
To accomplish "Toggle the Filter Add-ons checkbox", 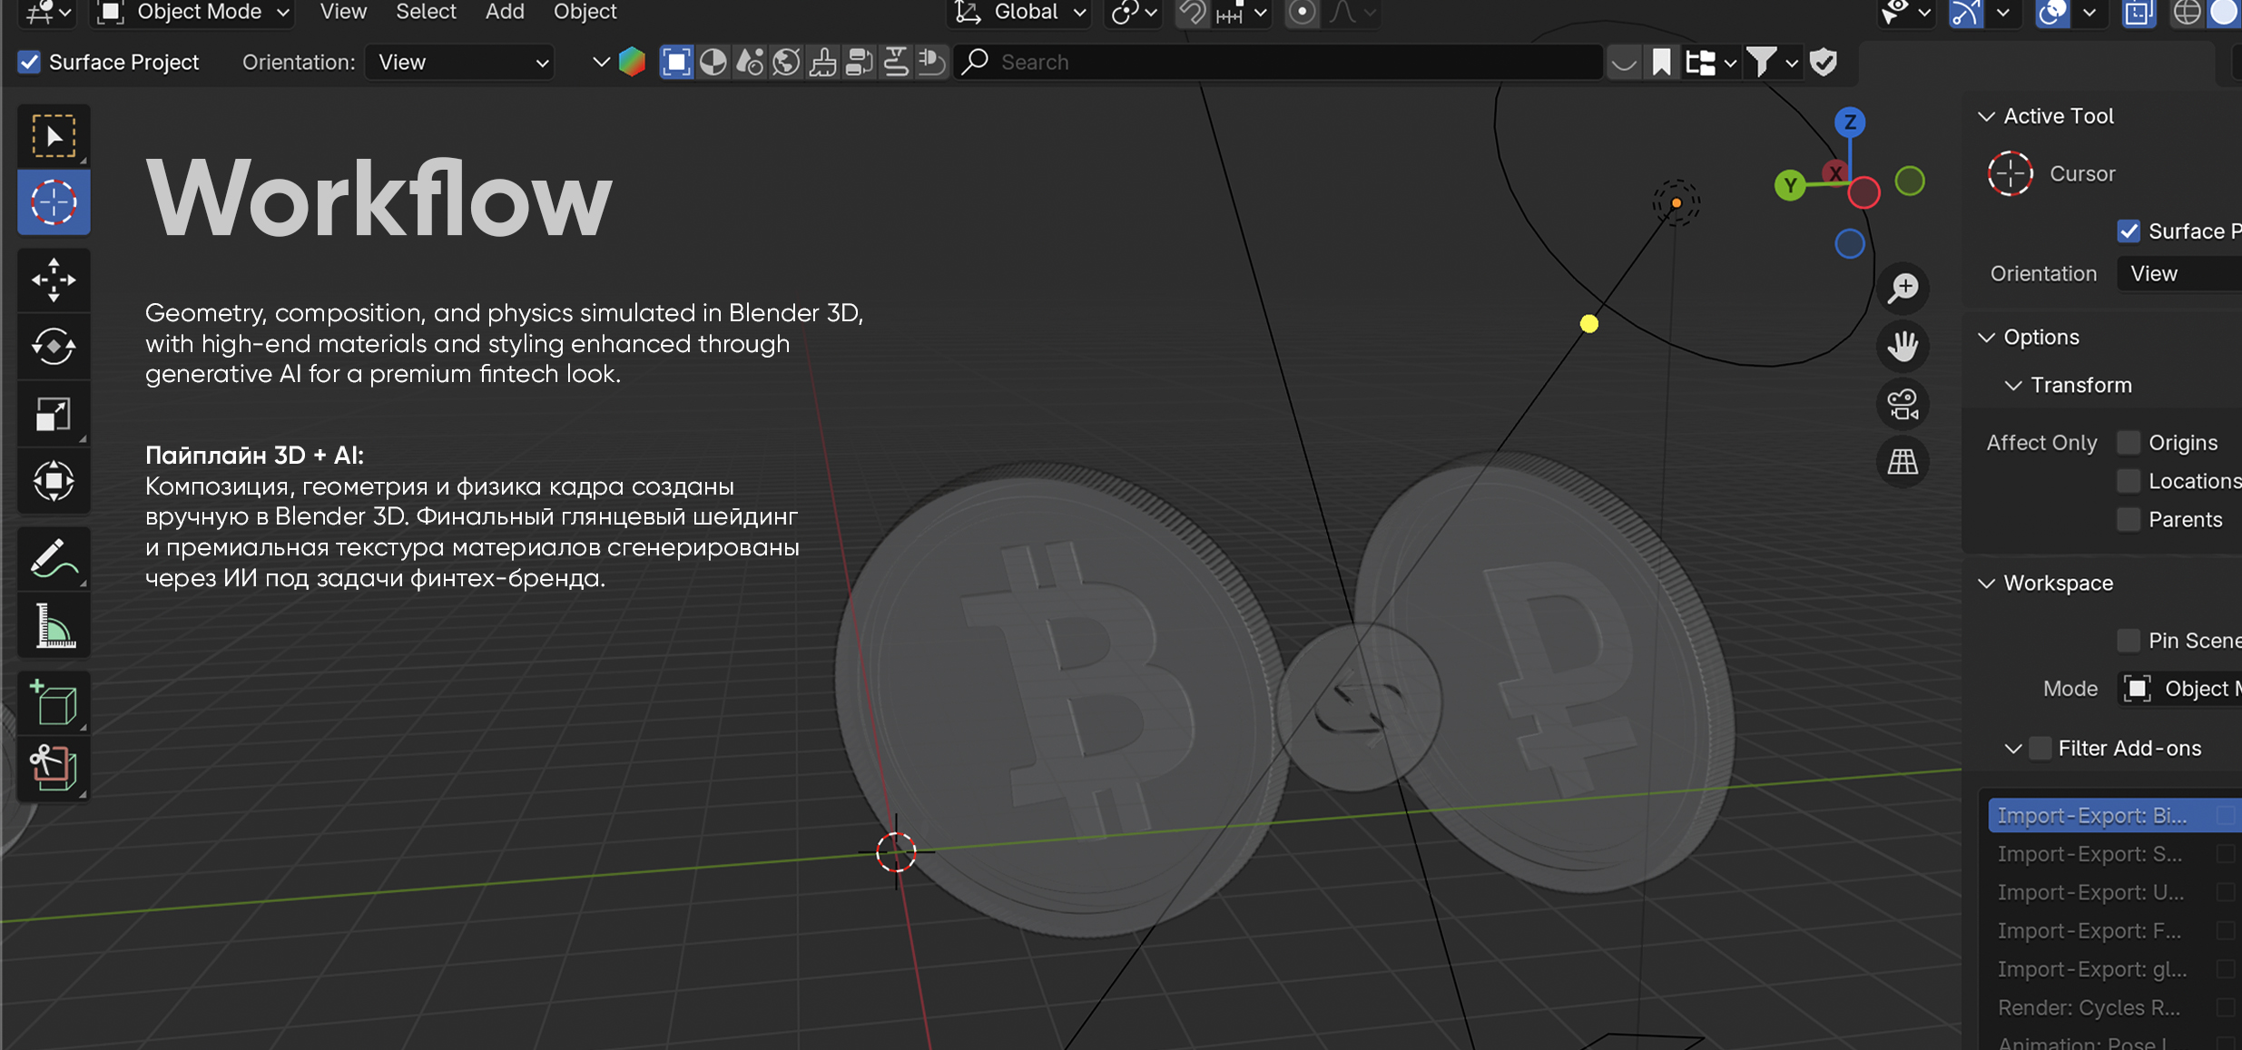I will [2040, 749].
